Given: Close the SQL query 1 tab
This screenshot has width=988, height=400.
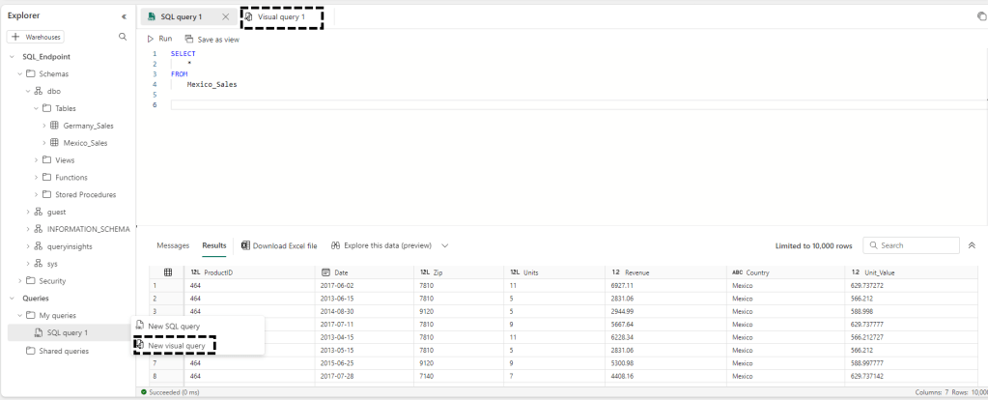Looking at the screenshot, I should [225, 17].
